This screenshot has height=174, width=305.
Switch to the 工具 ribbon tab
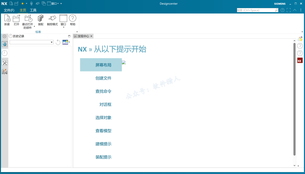(x=33, y=10)
